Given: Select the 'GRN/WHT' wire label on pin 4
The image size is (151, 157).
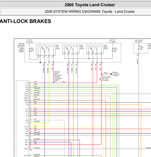Looking at the screenshot, I should [37, 88].
